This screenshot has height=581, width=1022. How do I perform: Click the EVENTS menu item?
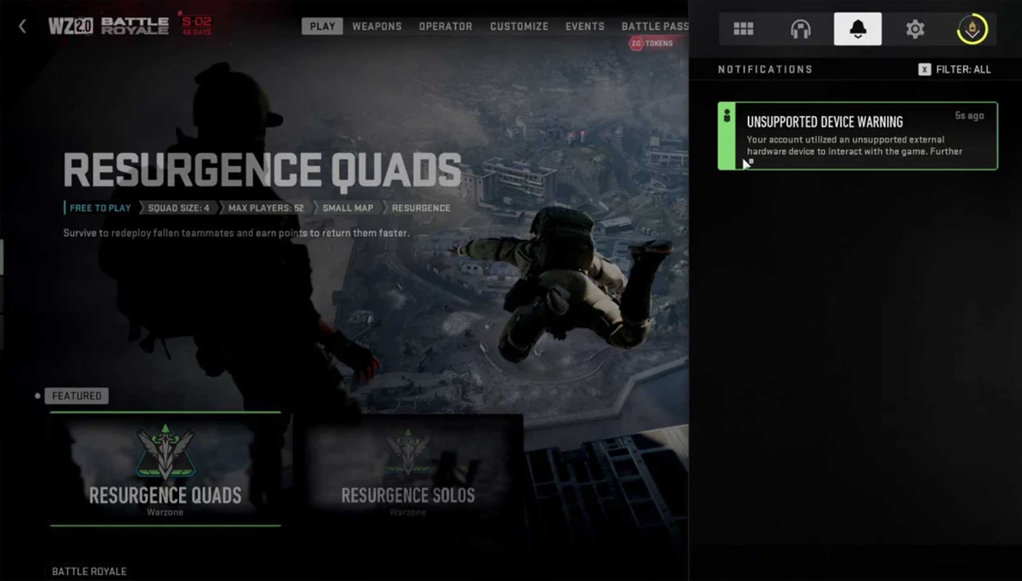tap(584, 27)
